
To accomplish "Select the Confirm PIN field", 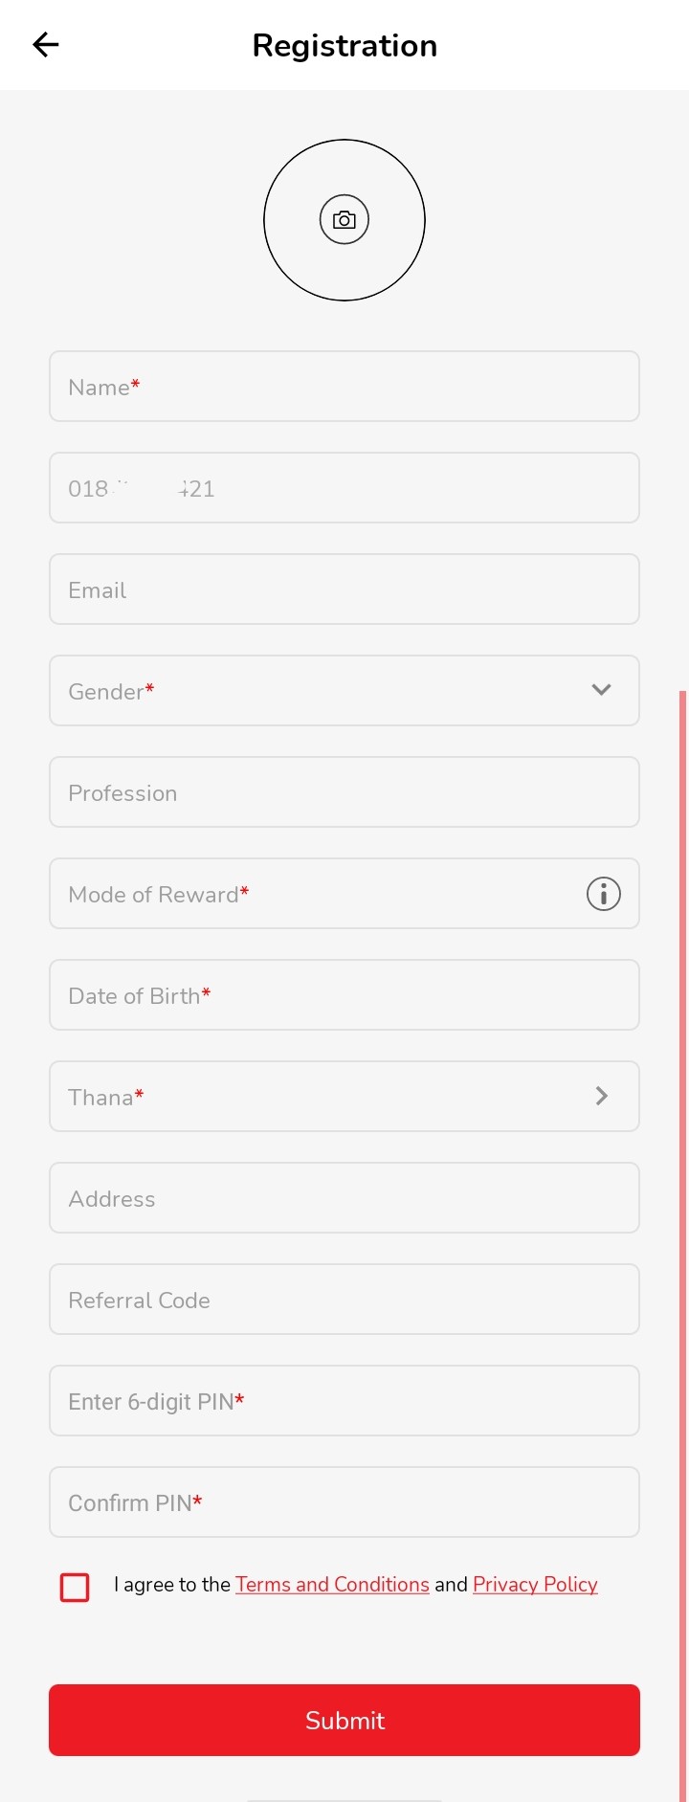I will coord(344,1502).
